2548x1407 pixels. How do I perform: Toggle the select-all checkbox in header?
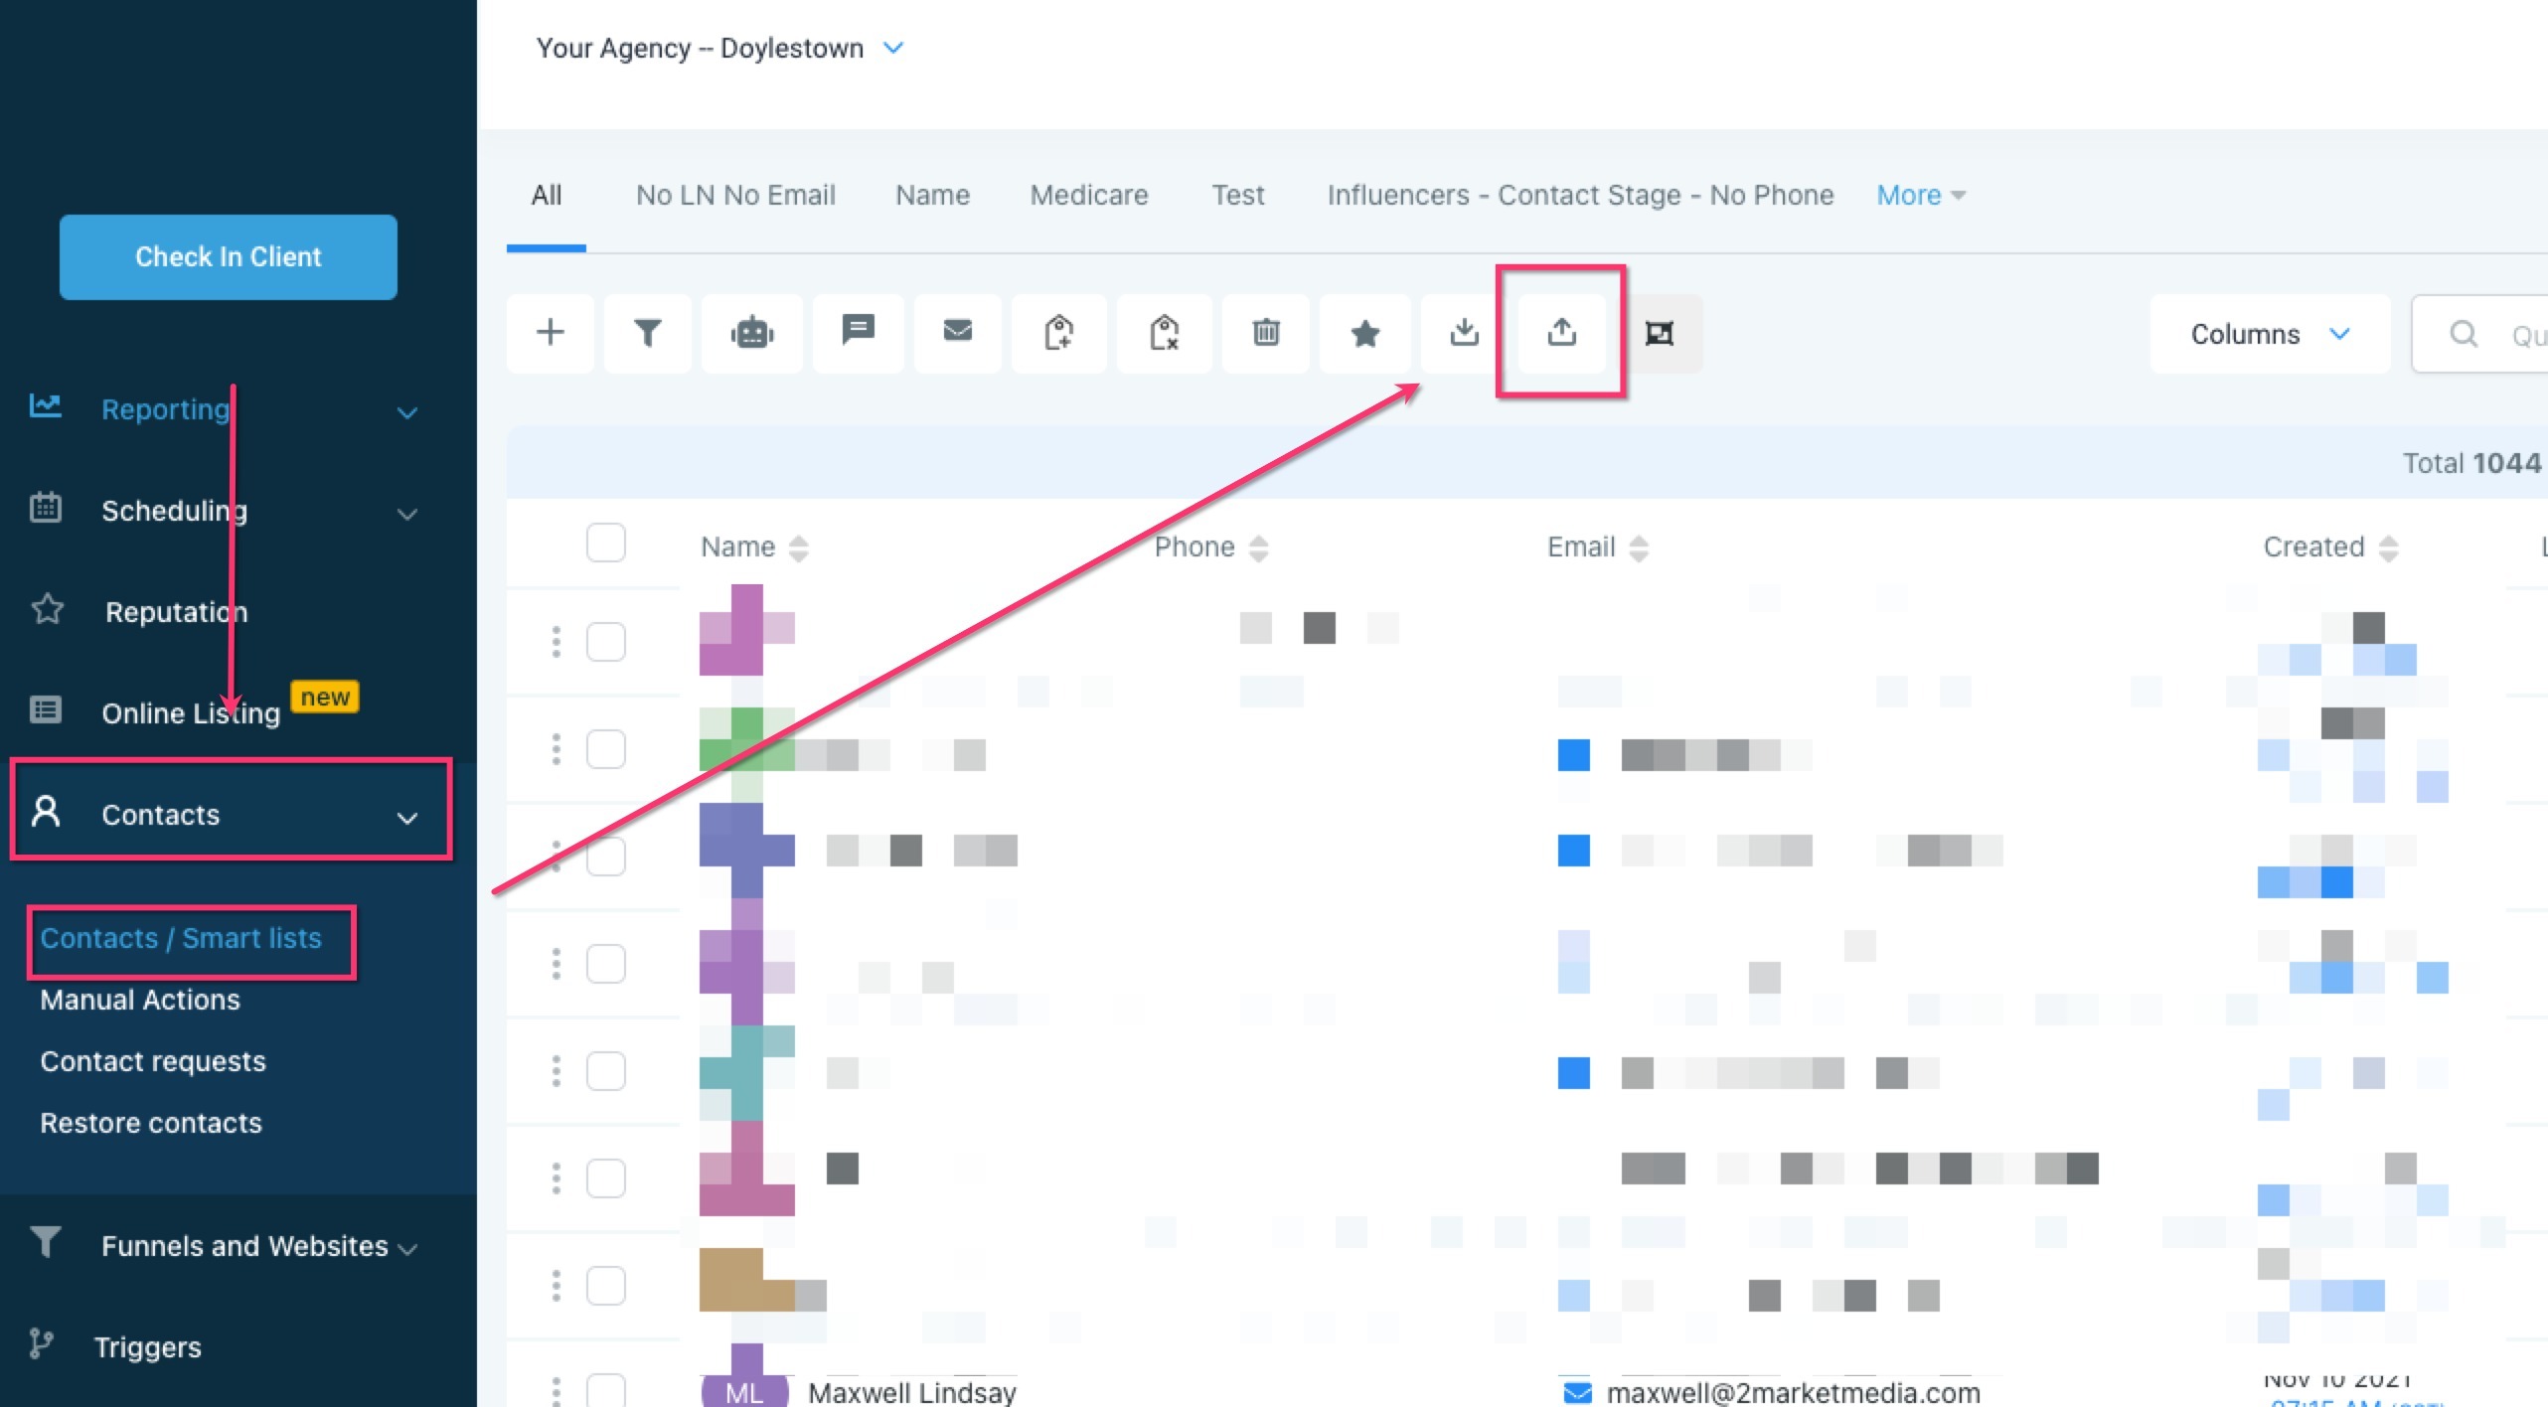coord(605,544)
